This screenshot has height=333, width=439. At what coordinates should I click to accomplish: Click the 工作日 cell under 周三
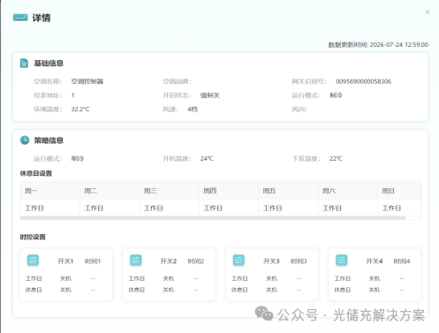point(169,208)
